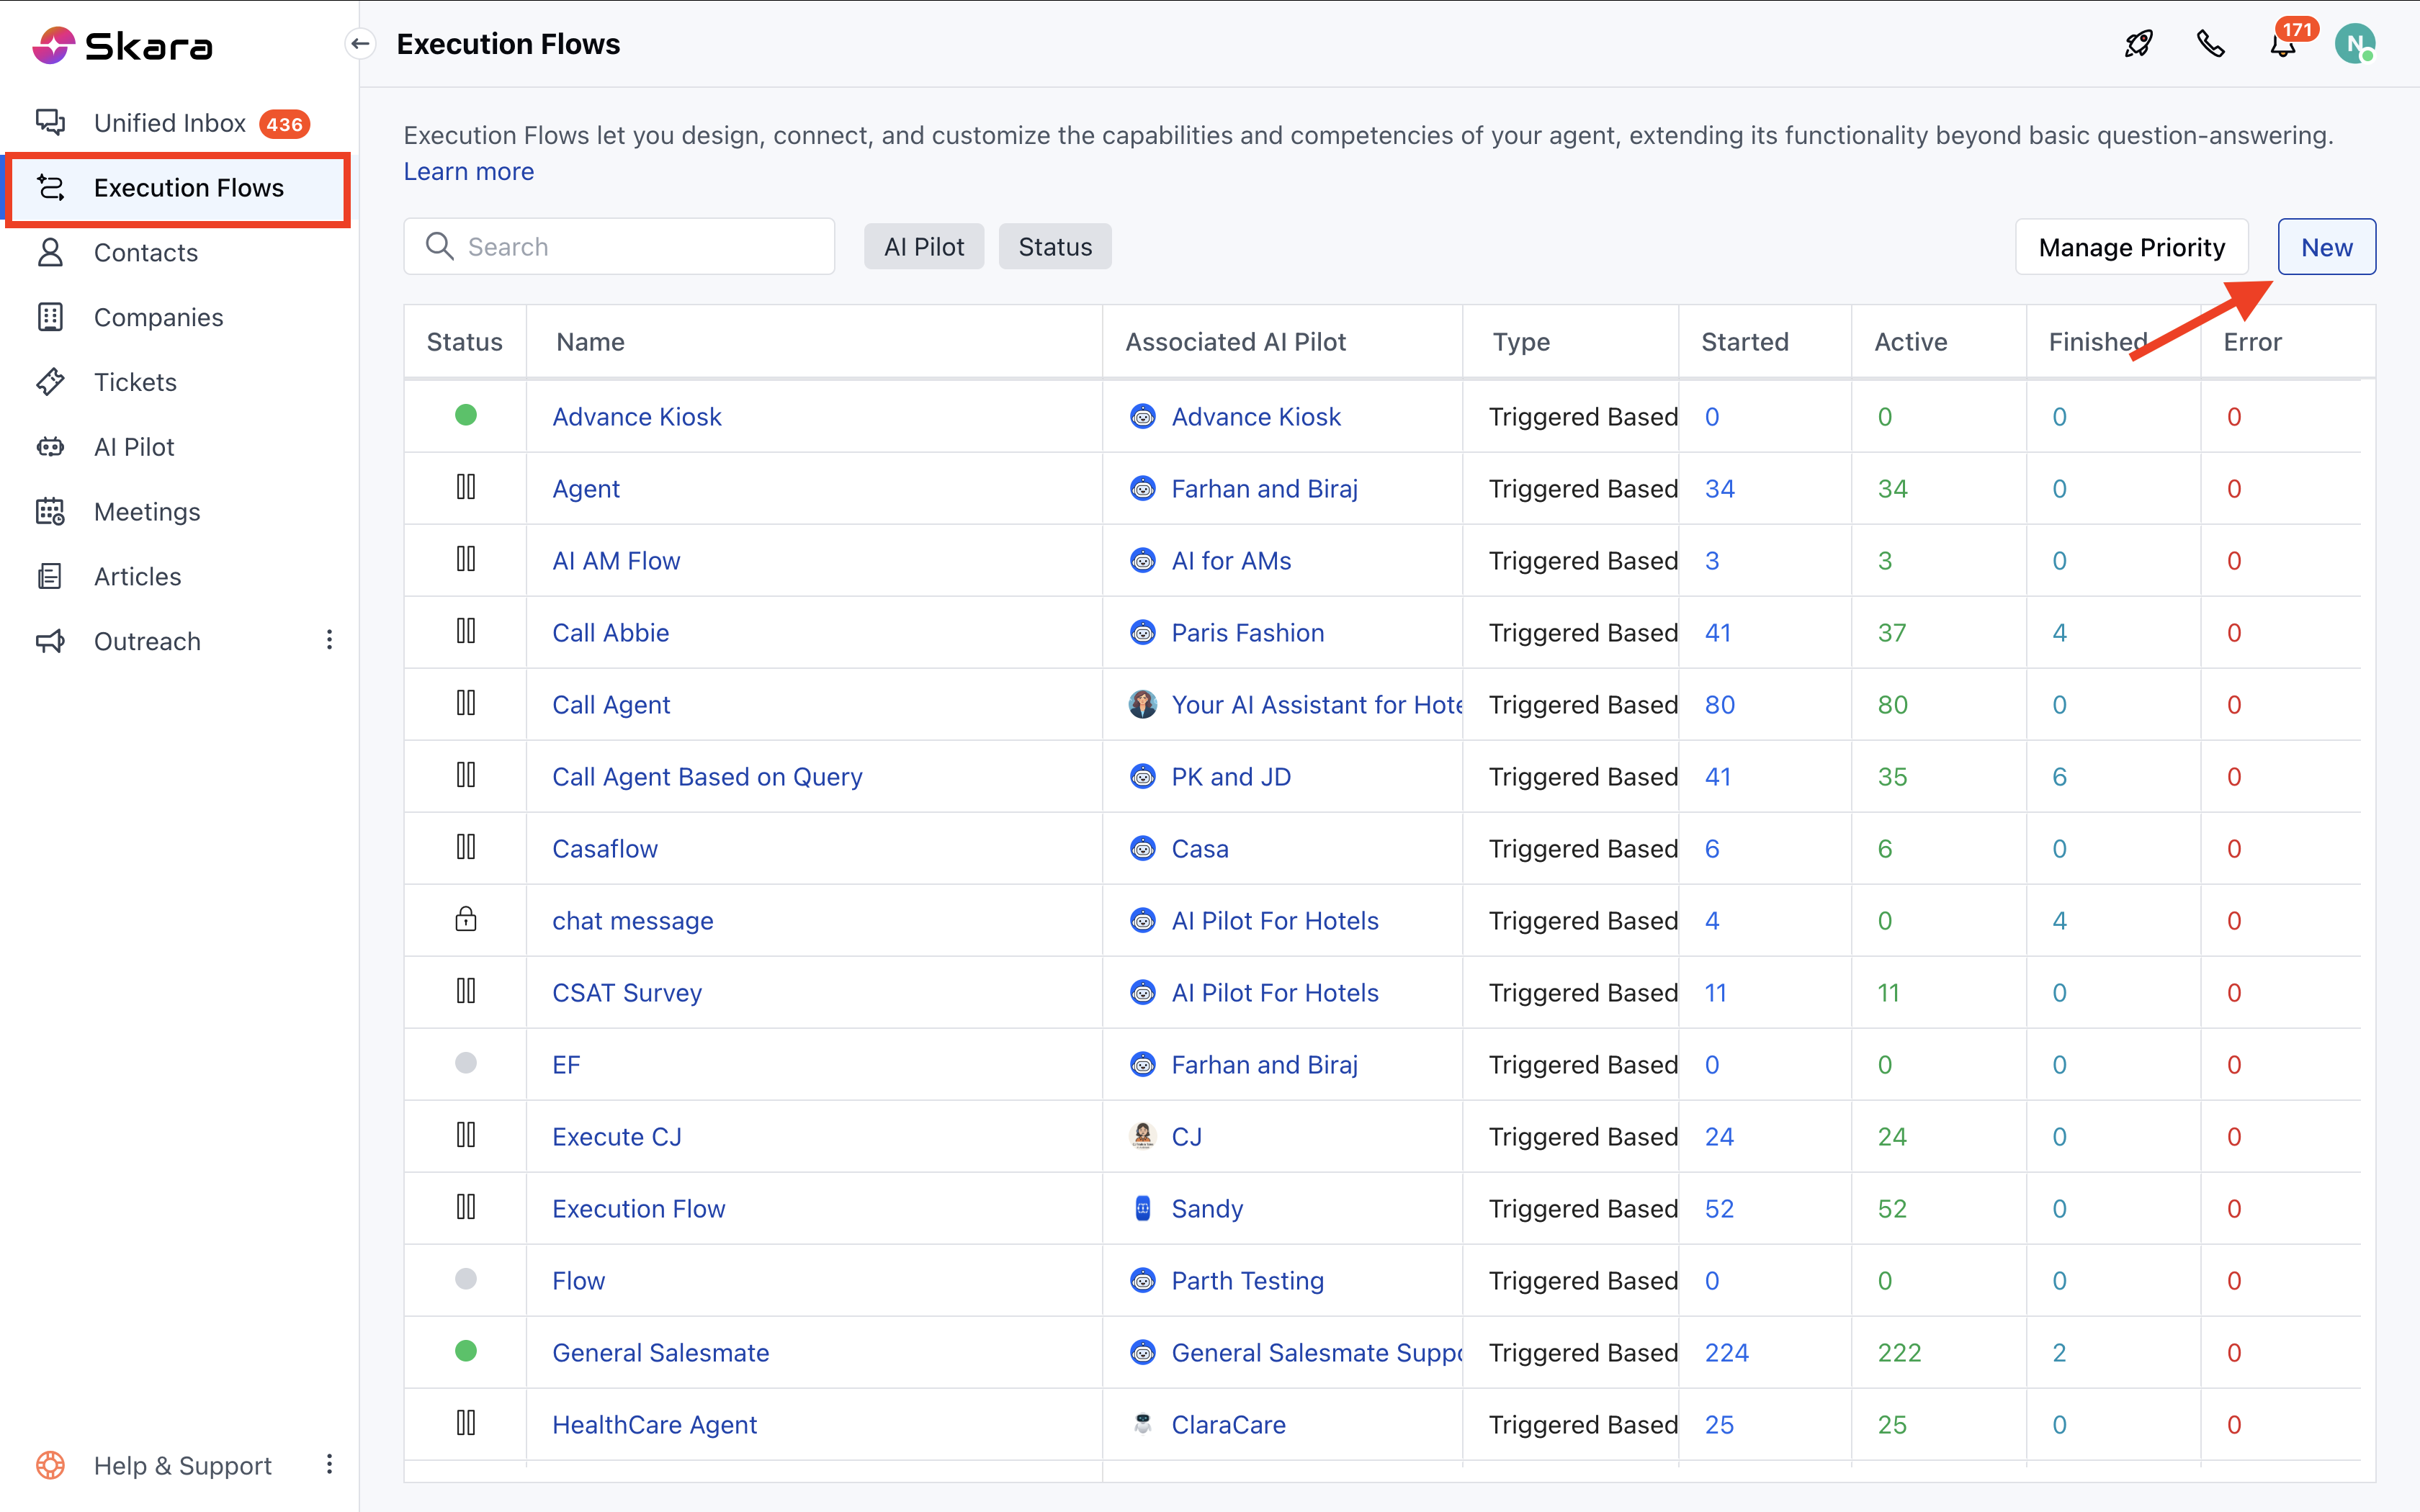
Task: Open the Learn more link
Action: tap(468, 172)
